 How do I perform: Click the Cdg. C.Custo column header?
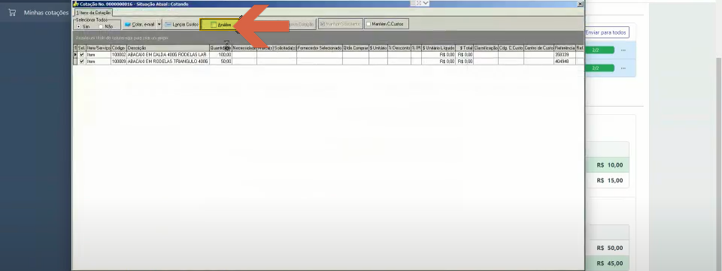(511, 48)
